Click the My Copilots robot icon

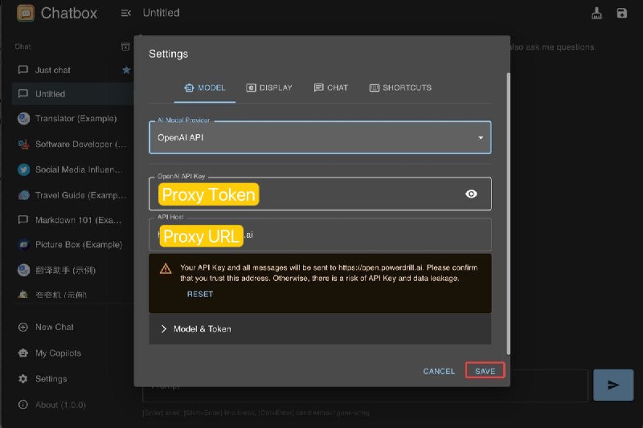click(x=23, y=353)
